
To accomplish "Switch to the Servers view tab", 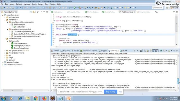I will click(x=75, y=51).
